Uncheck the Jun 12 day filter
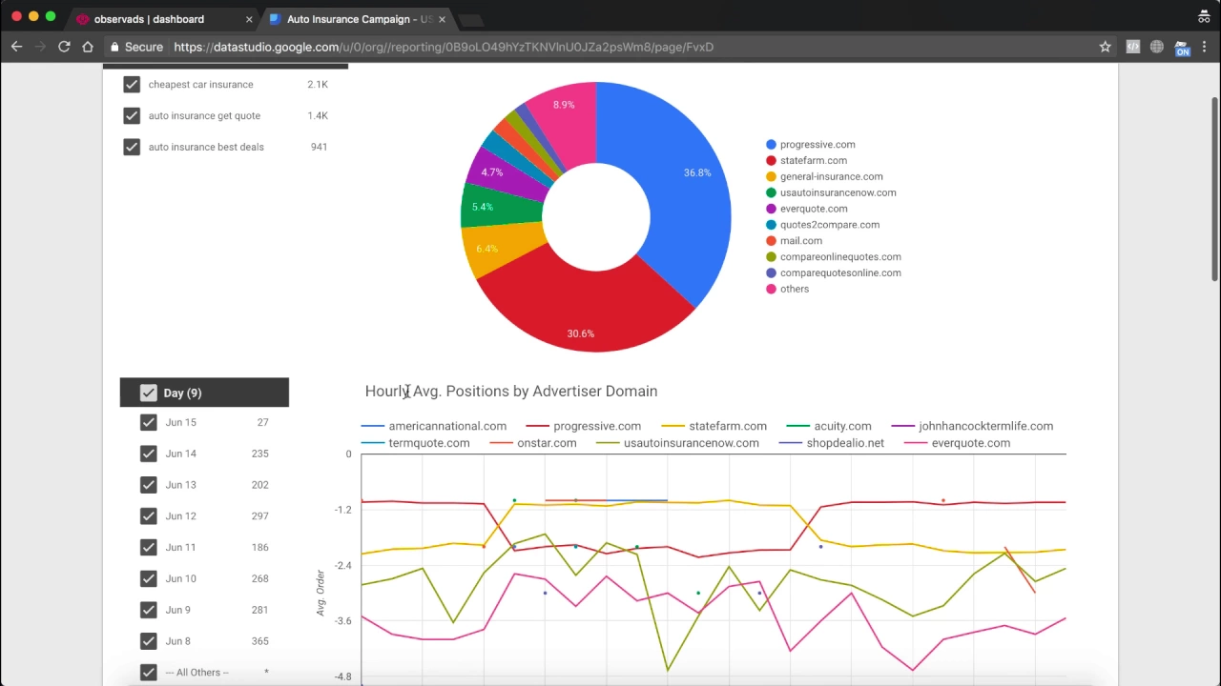Image resolution: width=1221 pixels, height=686 pixels. point(148,515)
